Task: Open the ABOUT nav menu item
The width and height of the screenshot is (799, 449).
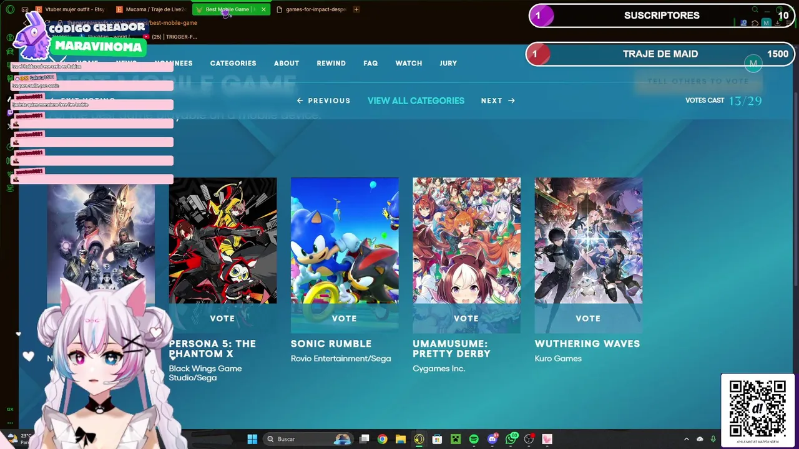Action: click(x=287, y=63)
